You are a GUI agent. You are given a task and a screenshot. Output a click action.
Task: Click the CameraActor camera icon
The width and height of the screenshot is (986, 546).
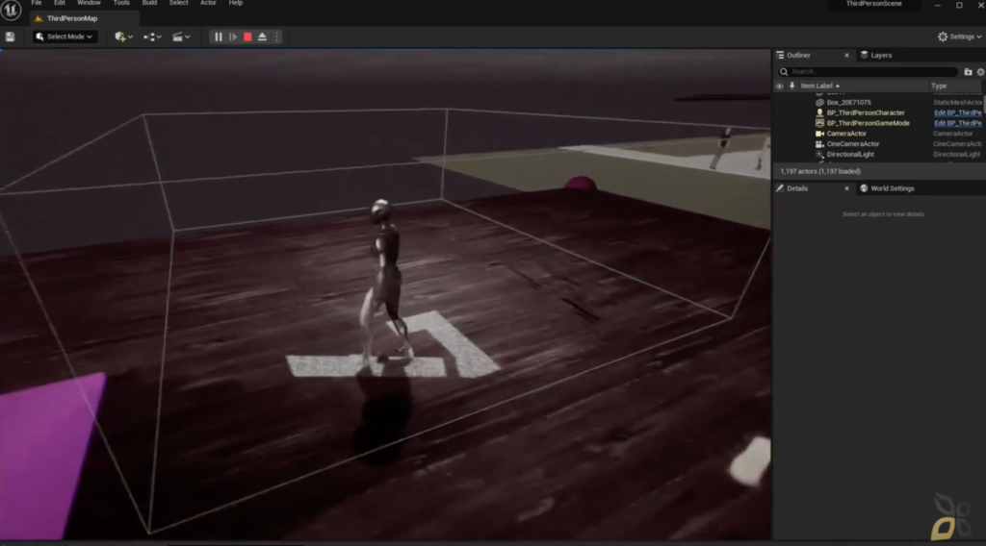point(819,134)
